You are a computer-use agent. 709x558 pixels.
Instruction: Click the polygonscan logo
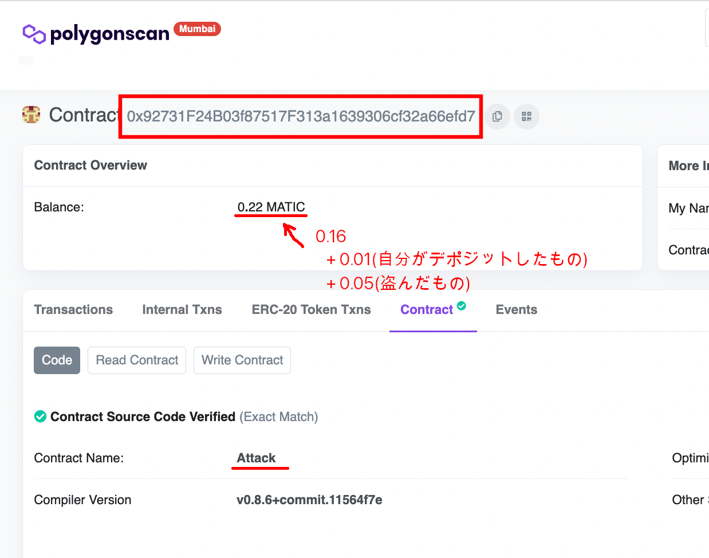pos(96,34)
